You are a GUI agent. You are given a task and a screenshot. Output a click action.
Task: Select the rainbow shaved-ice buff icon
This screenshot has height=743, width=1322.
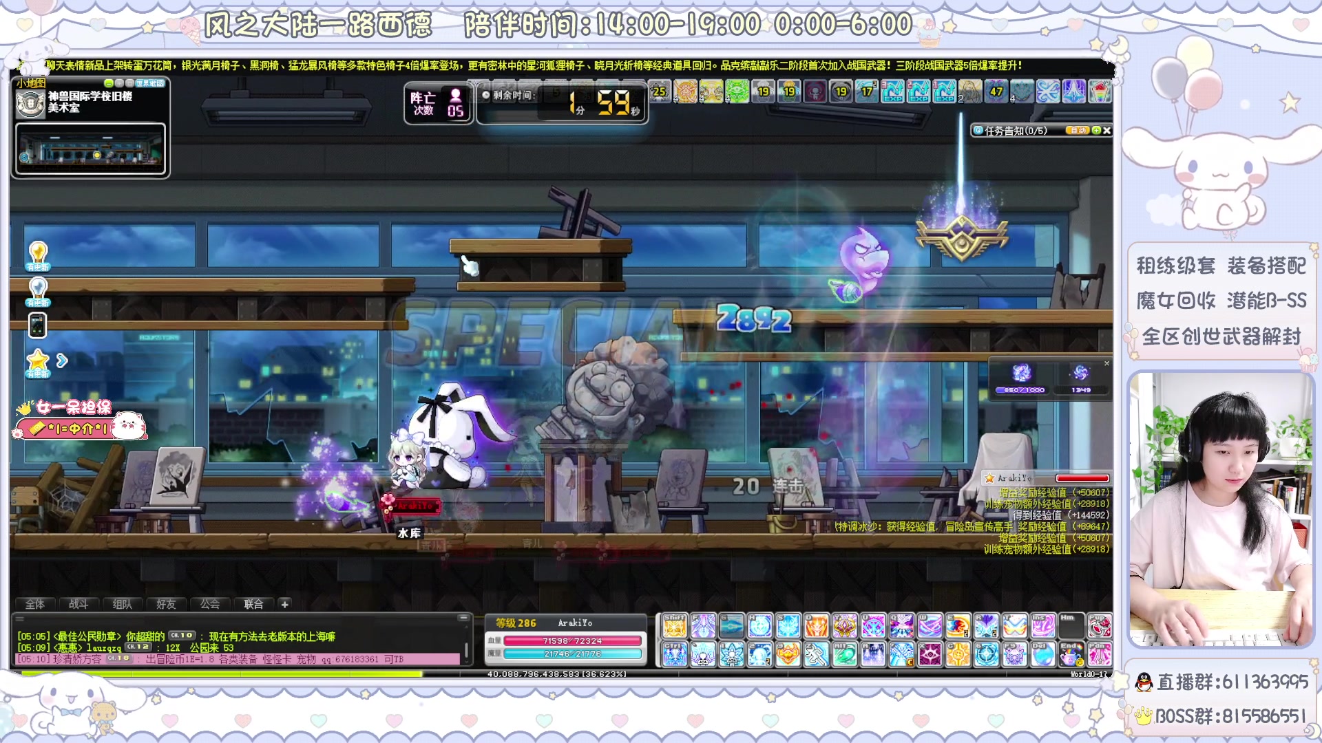click(1100, 91)
